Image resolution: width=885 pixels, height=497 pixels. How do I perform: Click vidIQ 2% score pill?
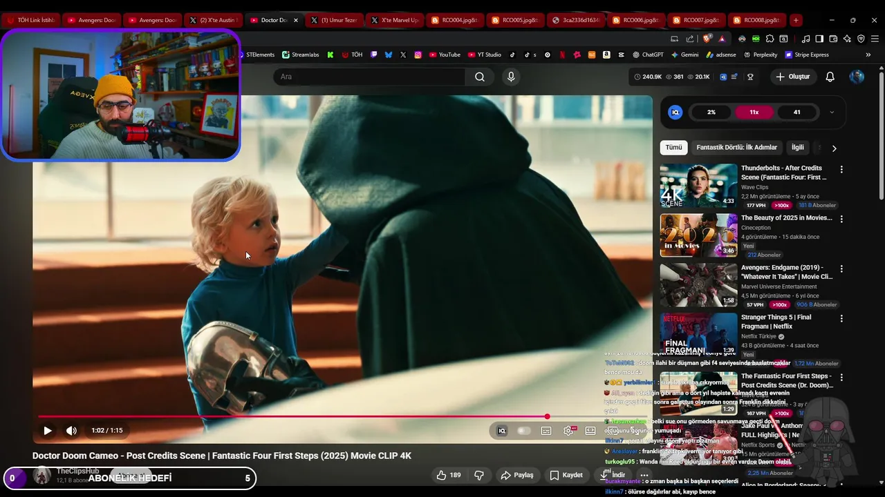pyautogui.click(x=711, y=112)
